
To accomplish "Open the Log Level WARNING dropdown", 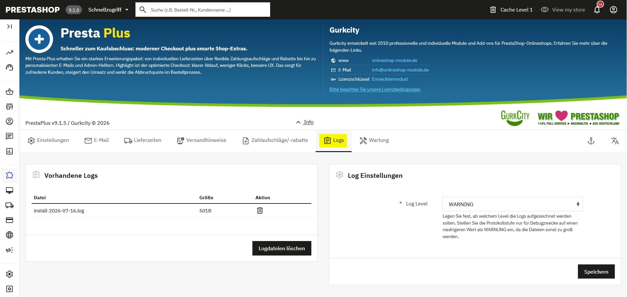I will 512,204.
